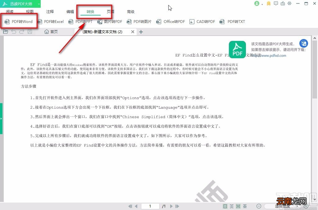This screenshot has width=318, height=210.
Task: Click the step 1 line mentioning "Options"
Action: coord(118,98)
